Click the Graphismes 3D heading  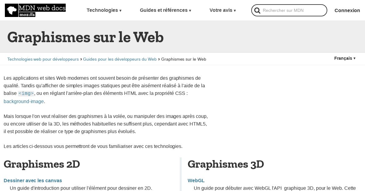[226, 164]
